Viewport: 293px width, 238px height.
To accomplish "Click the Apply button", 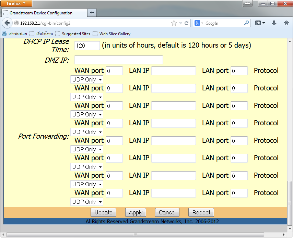I will (136, 212).
